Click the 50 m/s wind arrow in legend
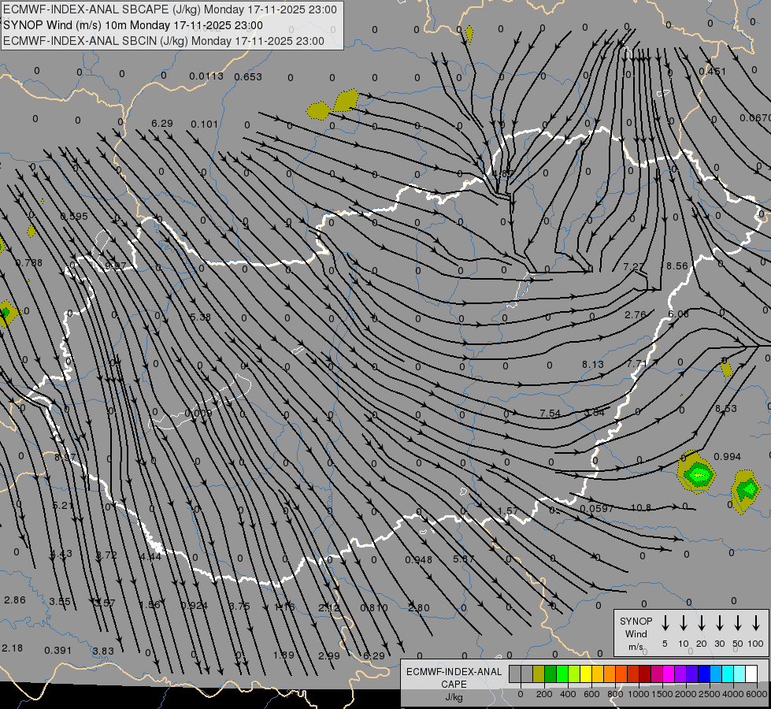Screen dimensions: 771x709 pyautogui.click(x=738, y=623)
